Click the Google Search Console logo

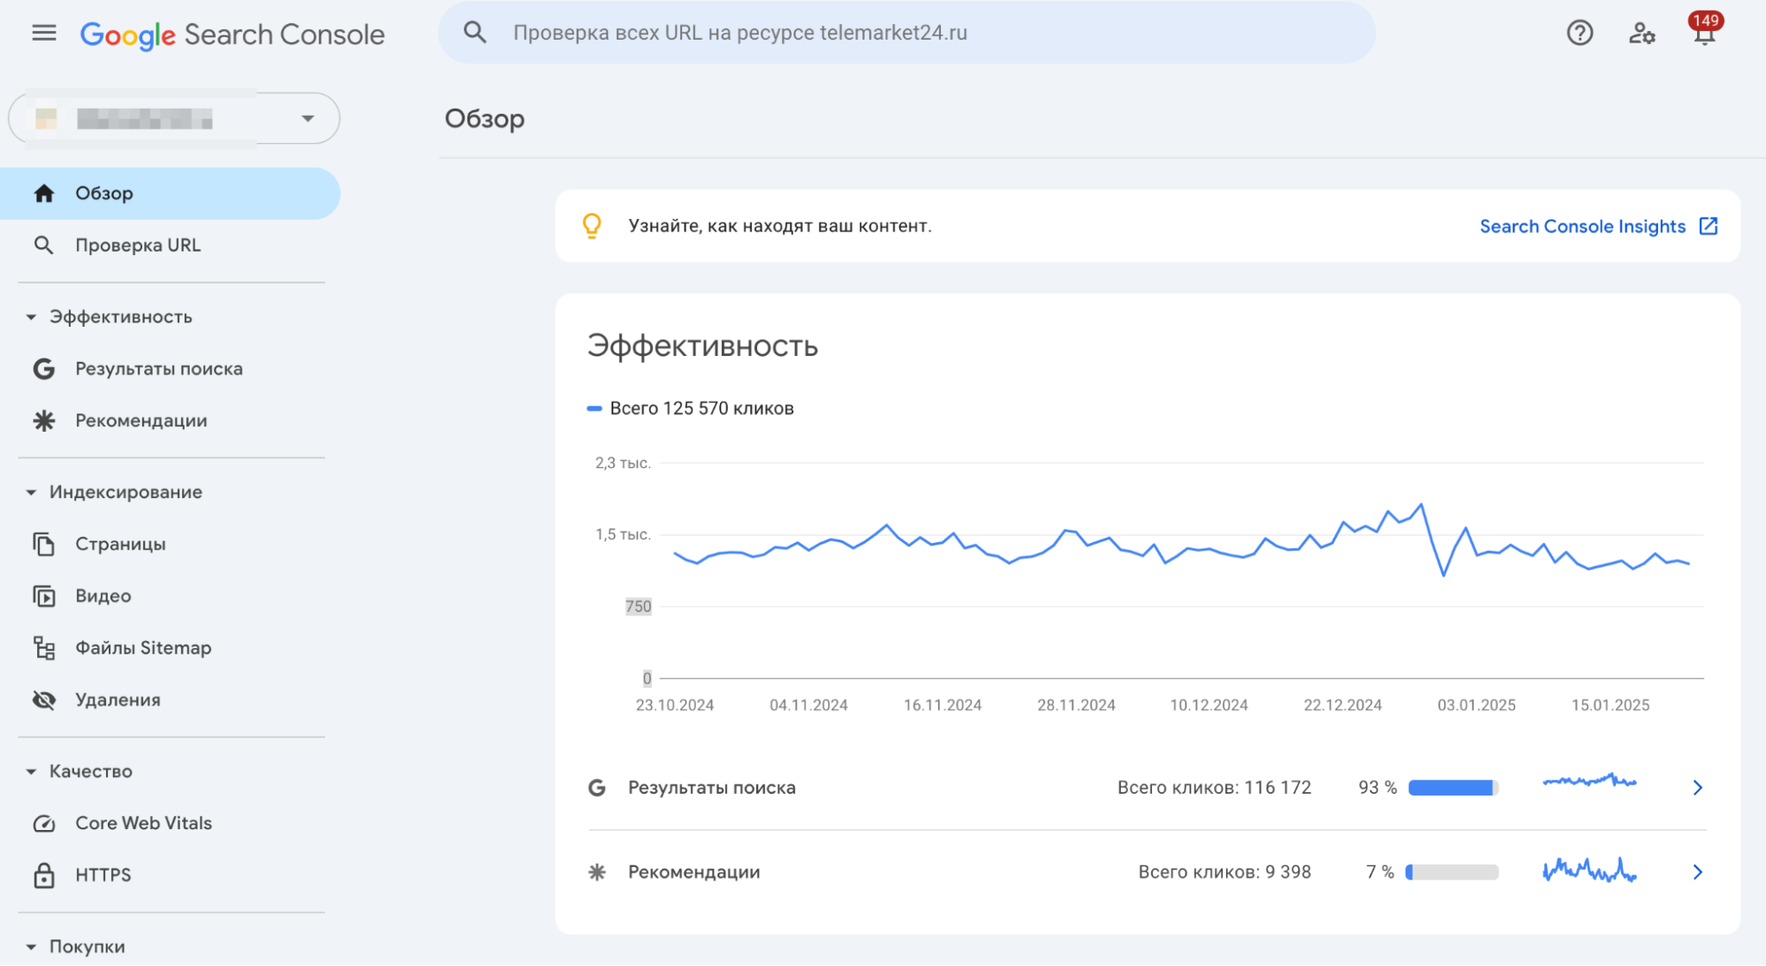[x=232, y=34]
